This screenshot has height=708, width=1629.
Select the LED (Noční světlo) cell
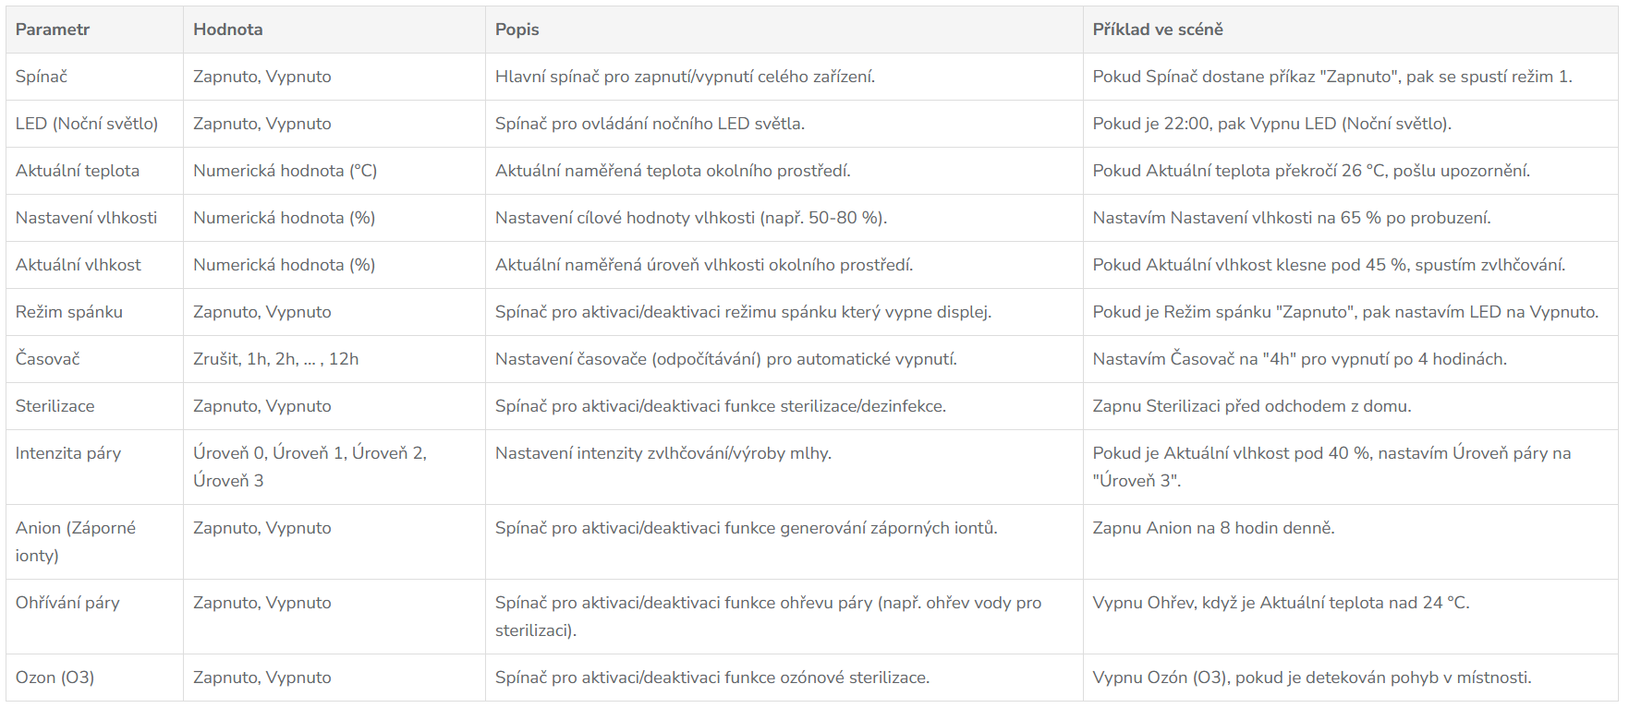coord(87,124)
